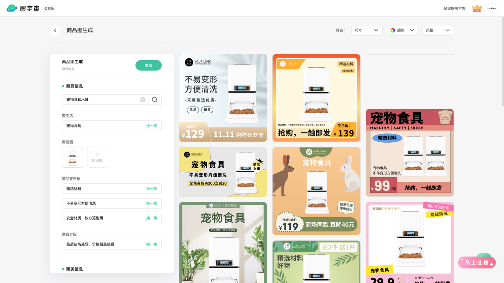The height and width of the screenshot is (283, 504).
Task: Clear the 宠物食具水具 search field
Action: pos(143,100)
